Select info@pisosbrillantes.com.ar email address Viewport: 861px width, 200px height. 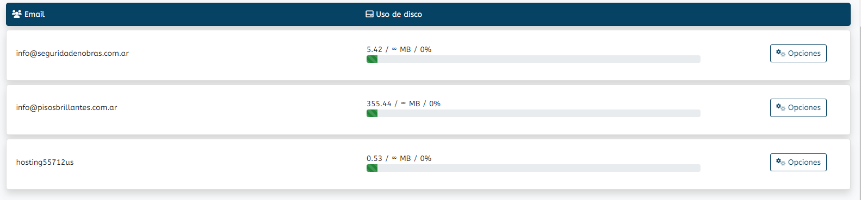point(66,107)
